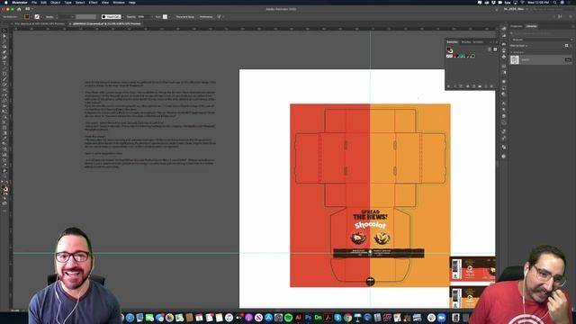Open Spotify in the Dock

(288, 318)
